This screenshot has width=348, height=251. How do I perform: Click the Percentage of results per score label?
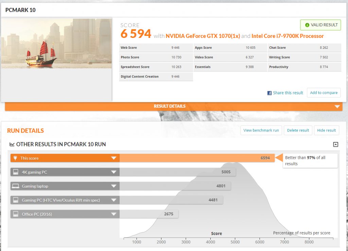click(302, 233)
